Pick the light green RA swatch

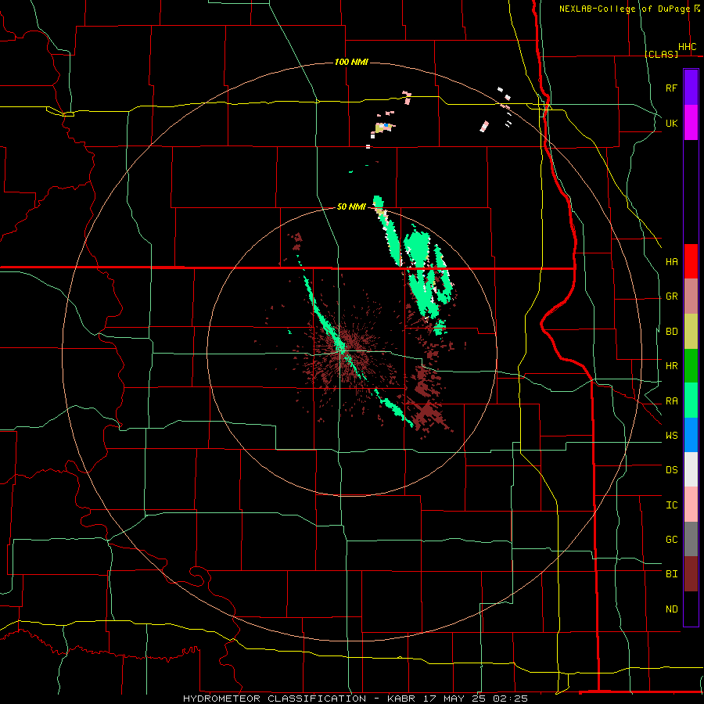pos(691,400)
